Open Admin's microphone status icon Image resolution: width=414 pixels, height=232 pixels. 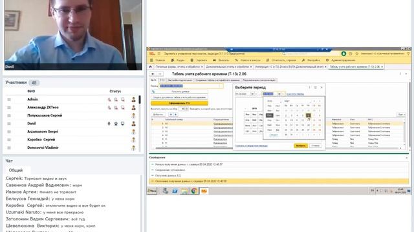(x=109, y=99)
